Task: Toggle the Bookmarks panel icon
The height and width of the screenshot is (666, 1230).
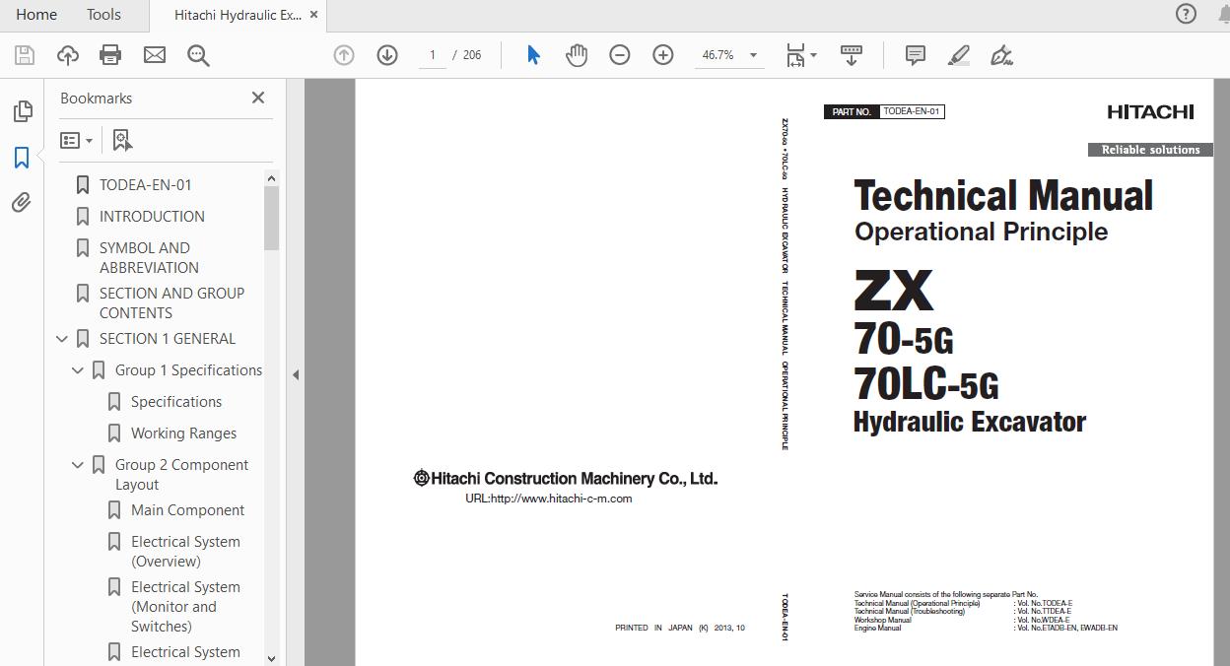Action: 22,158
